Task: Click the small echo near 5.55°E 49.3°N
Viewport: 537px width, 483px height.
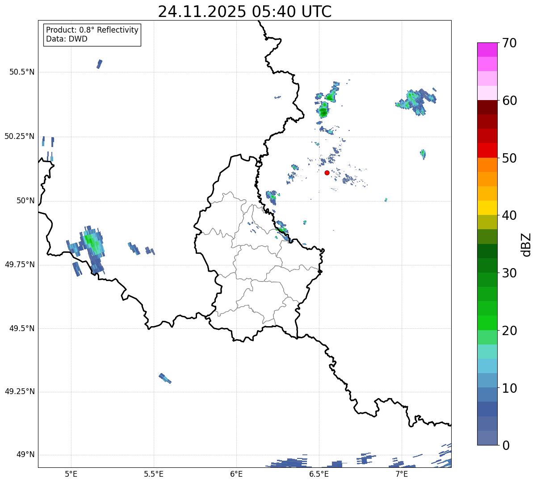Action: pyautogui.click(x=165, y=378)
